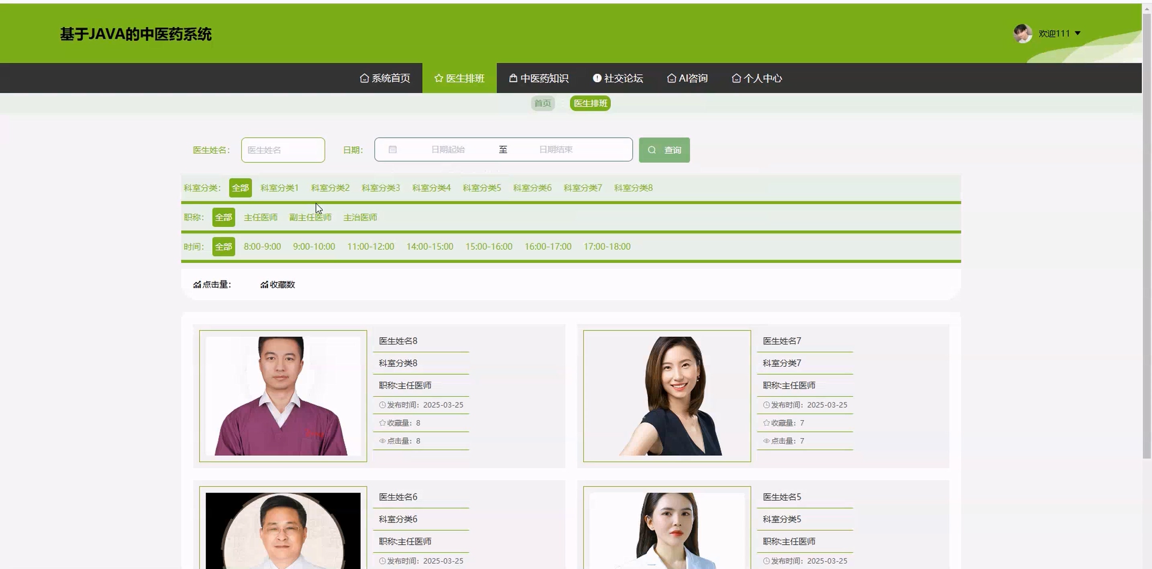Click the calendar icon in the date field
Screen dimensions: 1152x569
click(392, 149)
